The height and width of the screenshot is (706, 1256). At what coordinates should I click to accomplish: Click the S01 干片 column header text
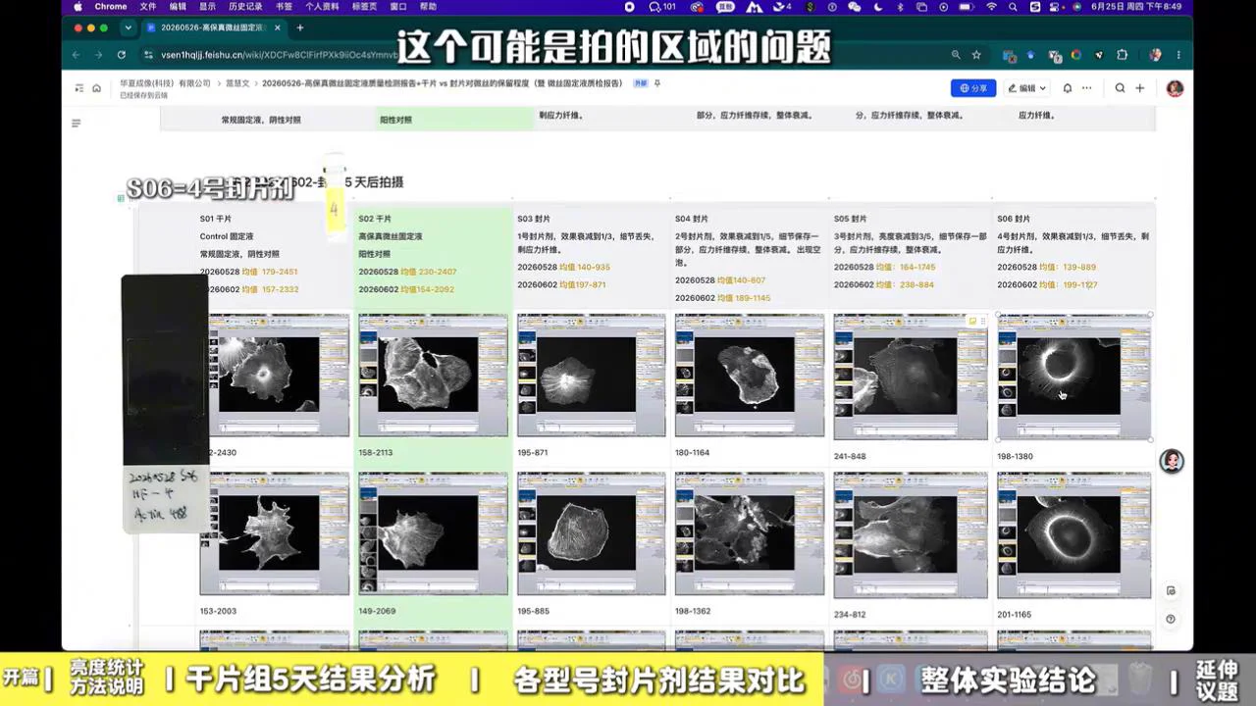[216, 219]
